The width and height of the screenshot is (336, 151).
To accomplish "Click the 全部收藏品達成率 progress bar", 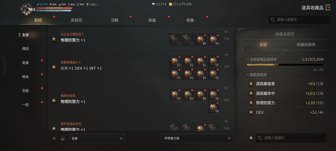I will (285, 65).
